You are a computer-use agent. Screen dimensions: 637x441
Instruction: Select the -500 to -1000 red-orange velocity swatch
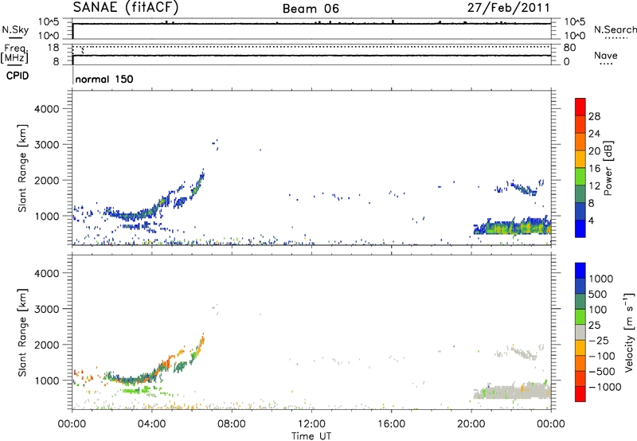tap(580, 378)
